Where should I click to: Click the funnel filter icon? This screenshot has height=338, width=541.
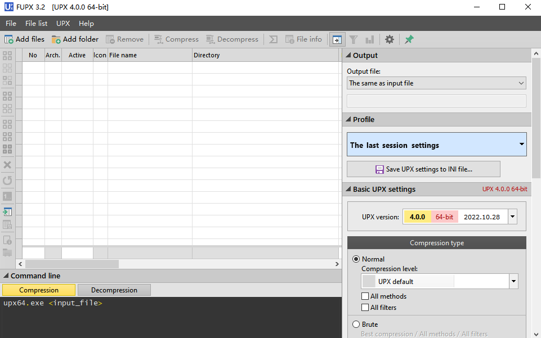(x=354, y=39)
